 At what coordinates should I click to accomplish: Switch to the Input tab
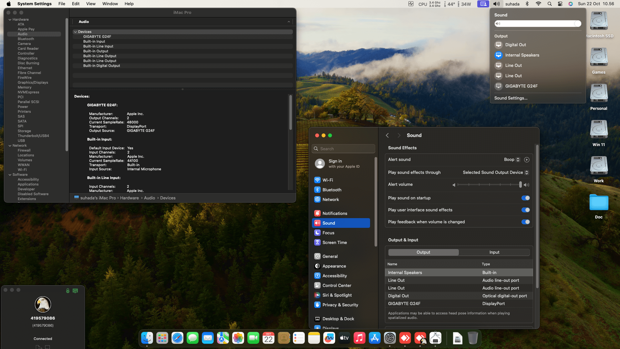point(494,252)
